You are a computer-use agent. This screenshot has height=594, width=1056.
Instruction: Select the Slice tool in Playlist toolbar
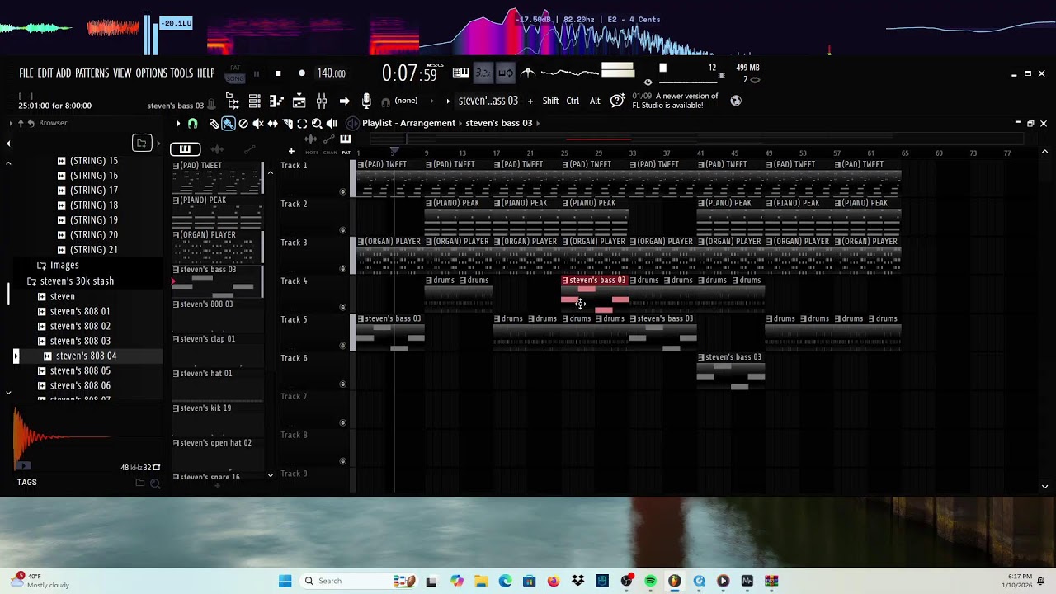click(287, 123)
